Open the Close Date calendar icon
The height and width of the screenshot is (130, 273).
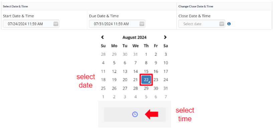(222, 24)
